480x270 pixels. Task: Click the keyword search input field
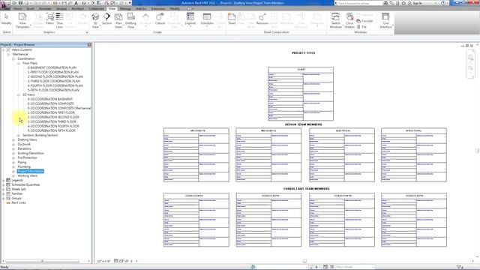pyautogui.click(x=358, y=3)
